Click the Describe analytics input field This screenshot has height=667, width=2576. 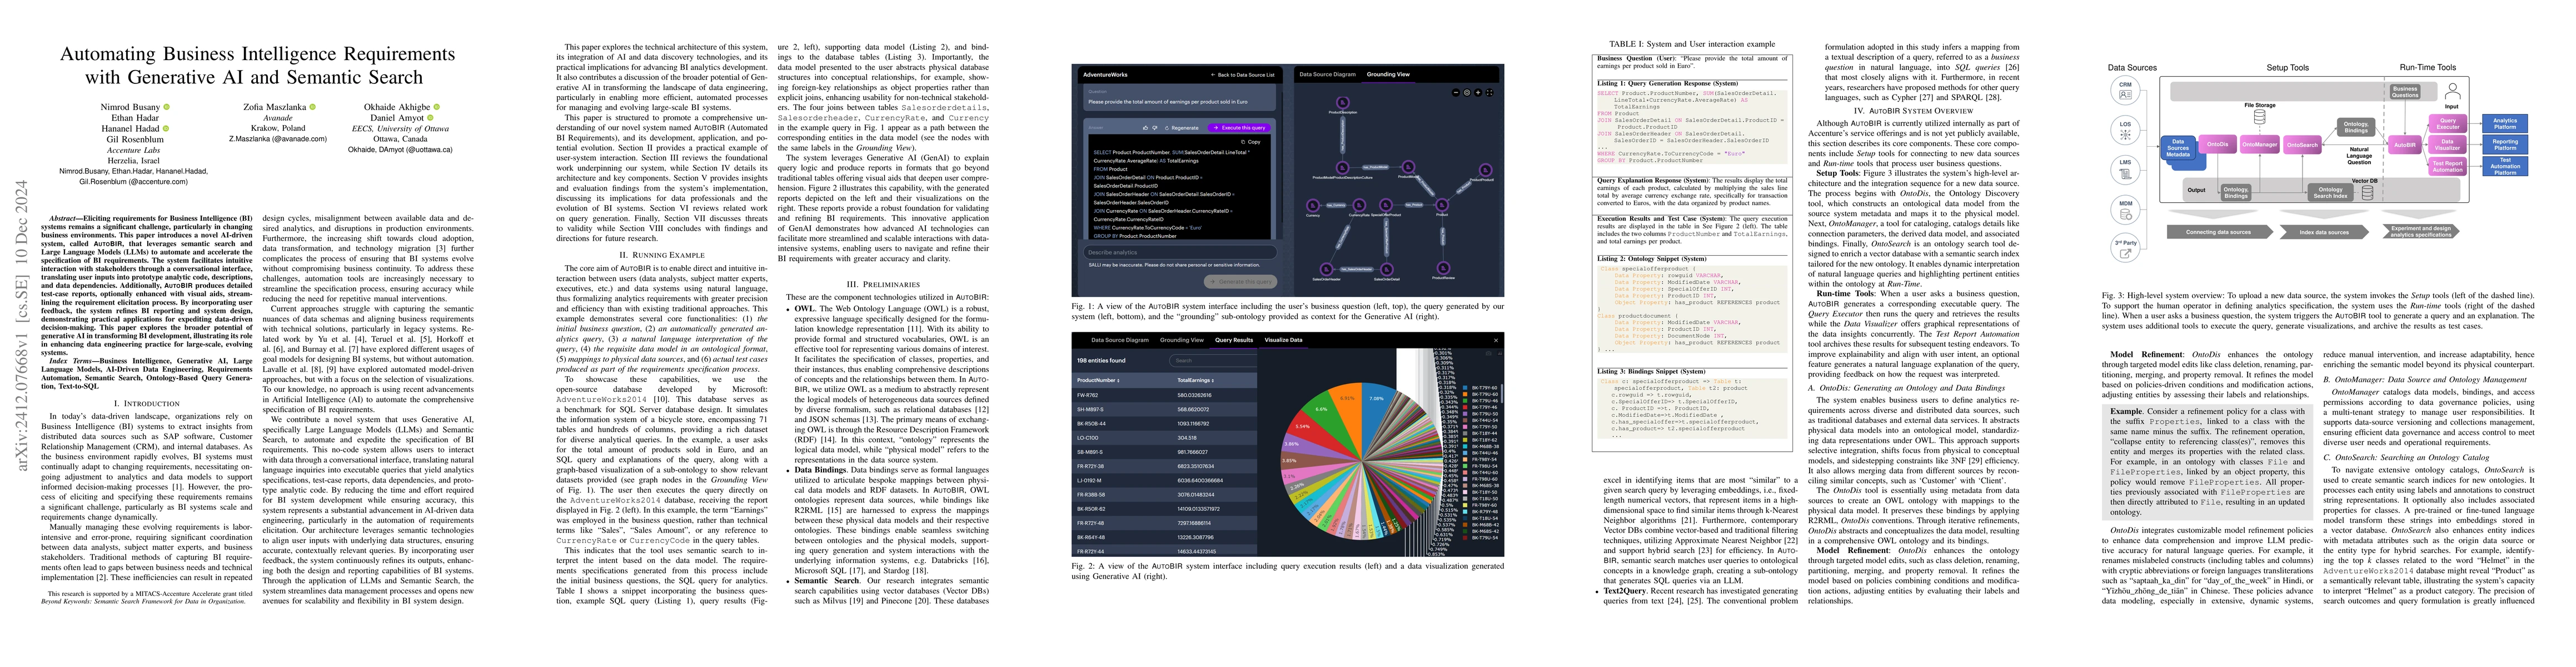pos(1180,253)
